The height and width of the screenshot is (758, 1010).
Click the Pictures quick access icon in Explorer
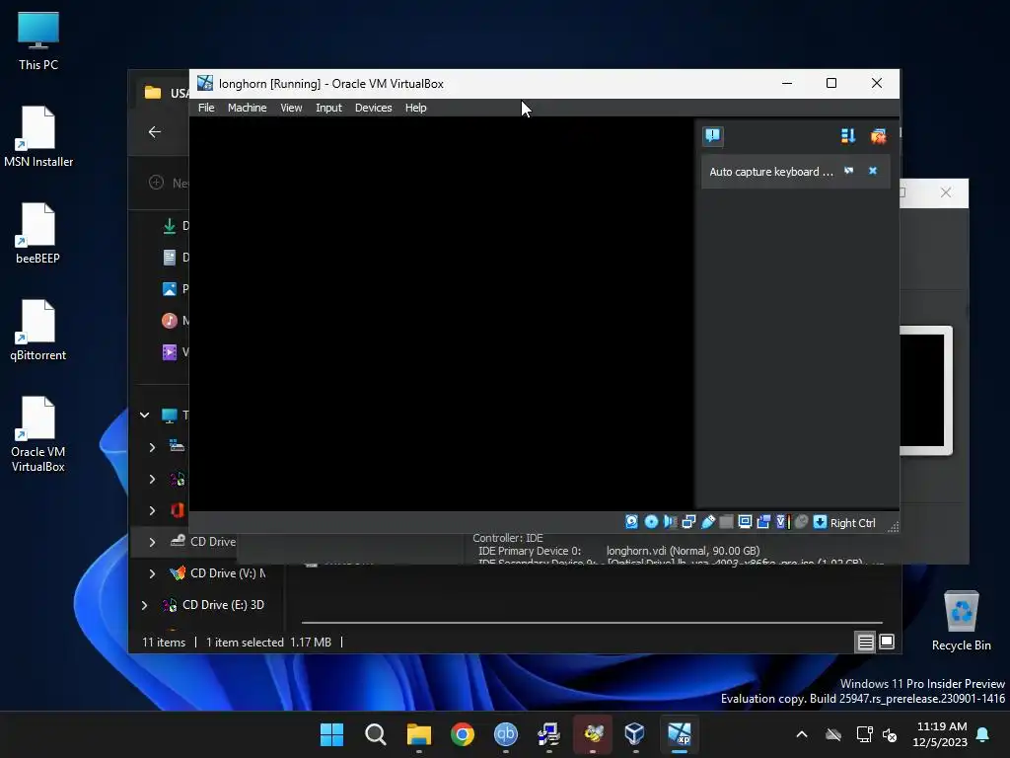[x=170, y=289]
